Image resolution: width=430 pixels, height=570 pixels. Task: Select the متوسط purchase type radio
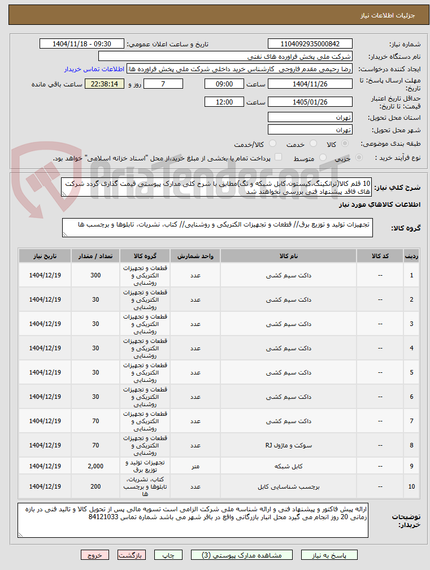[323, 158]
